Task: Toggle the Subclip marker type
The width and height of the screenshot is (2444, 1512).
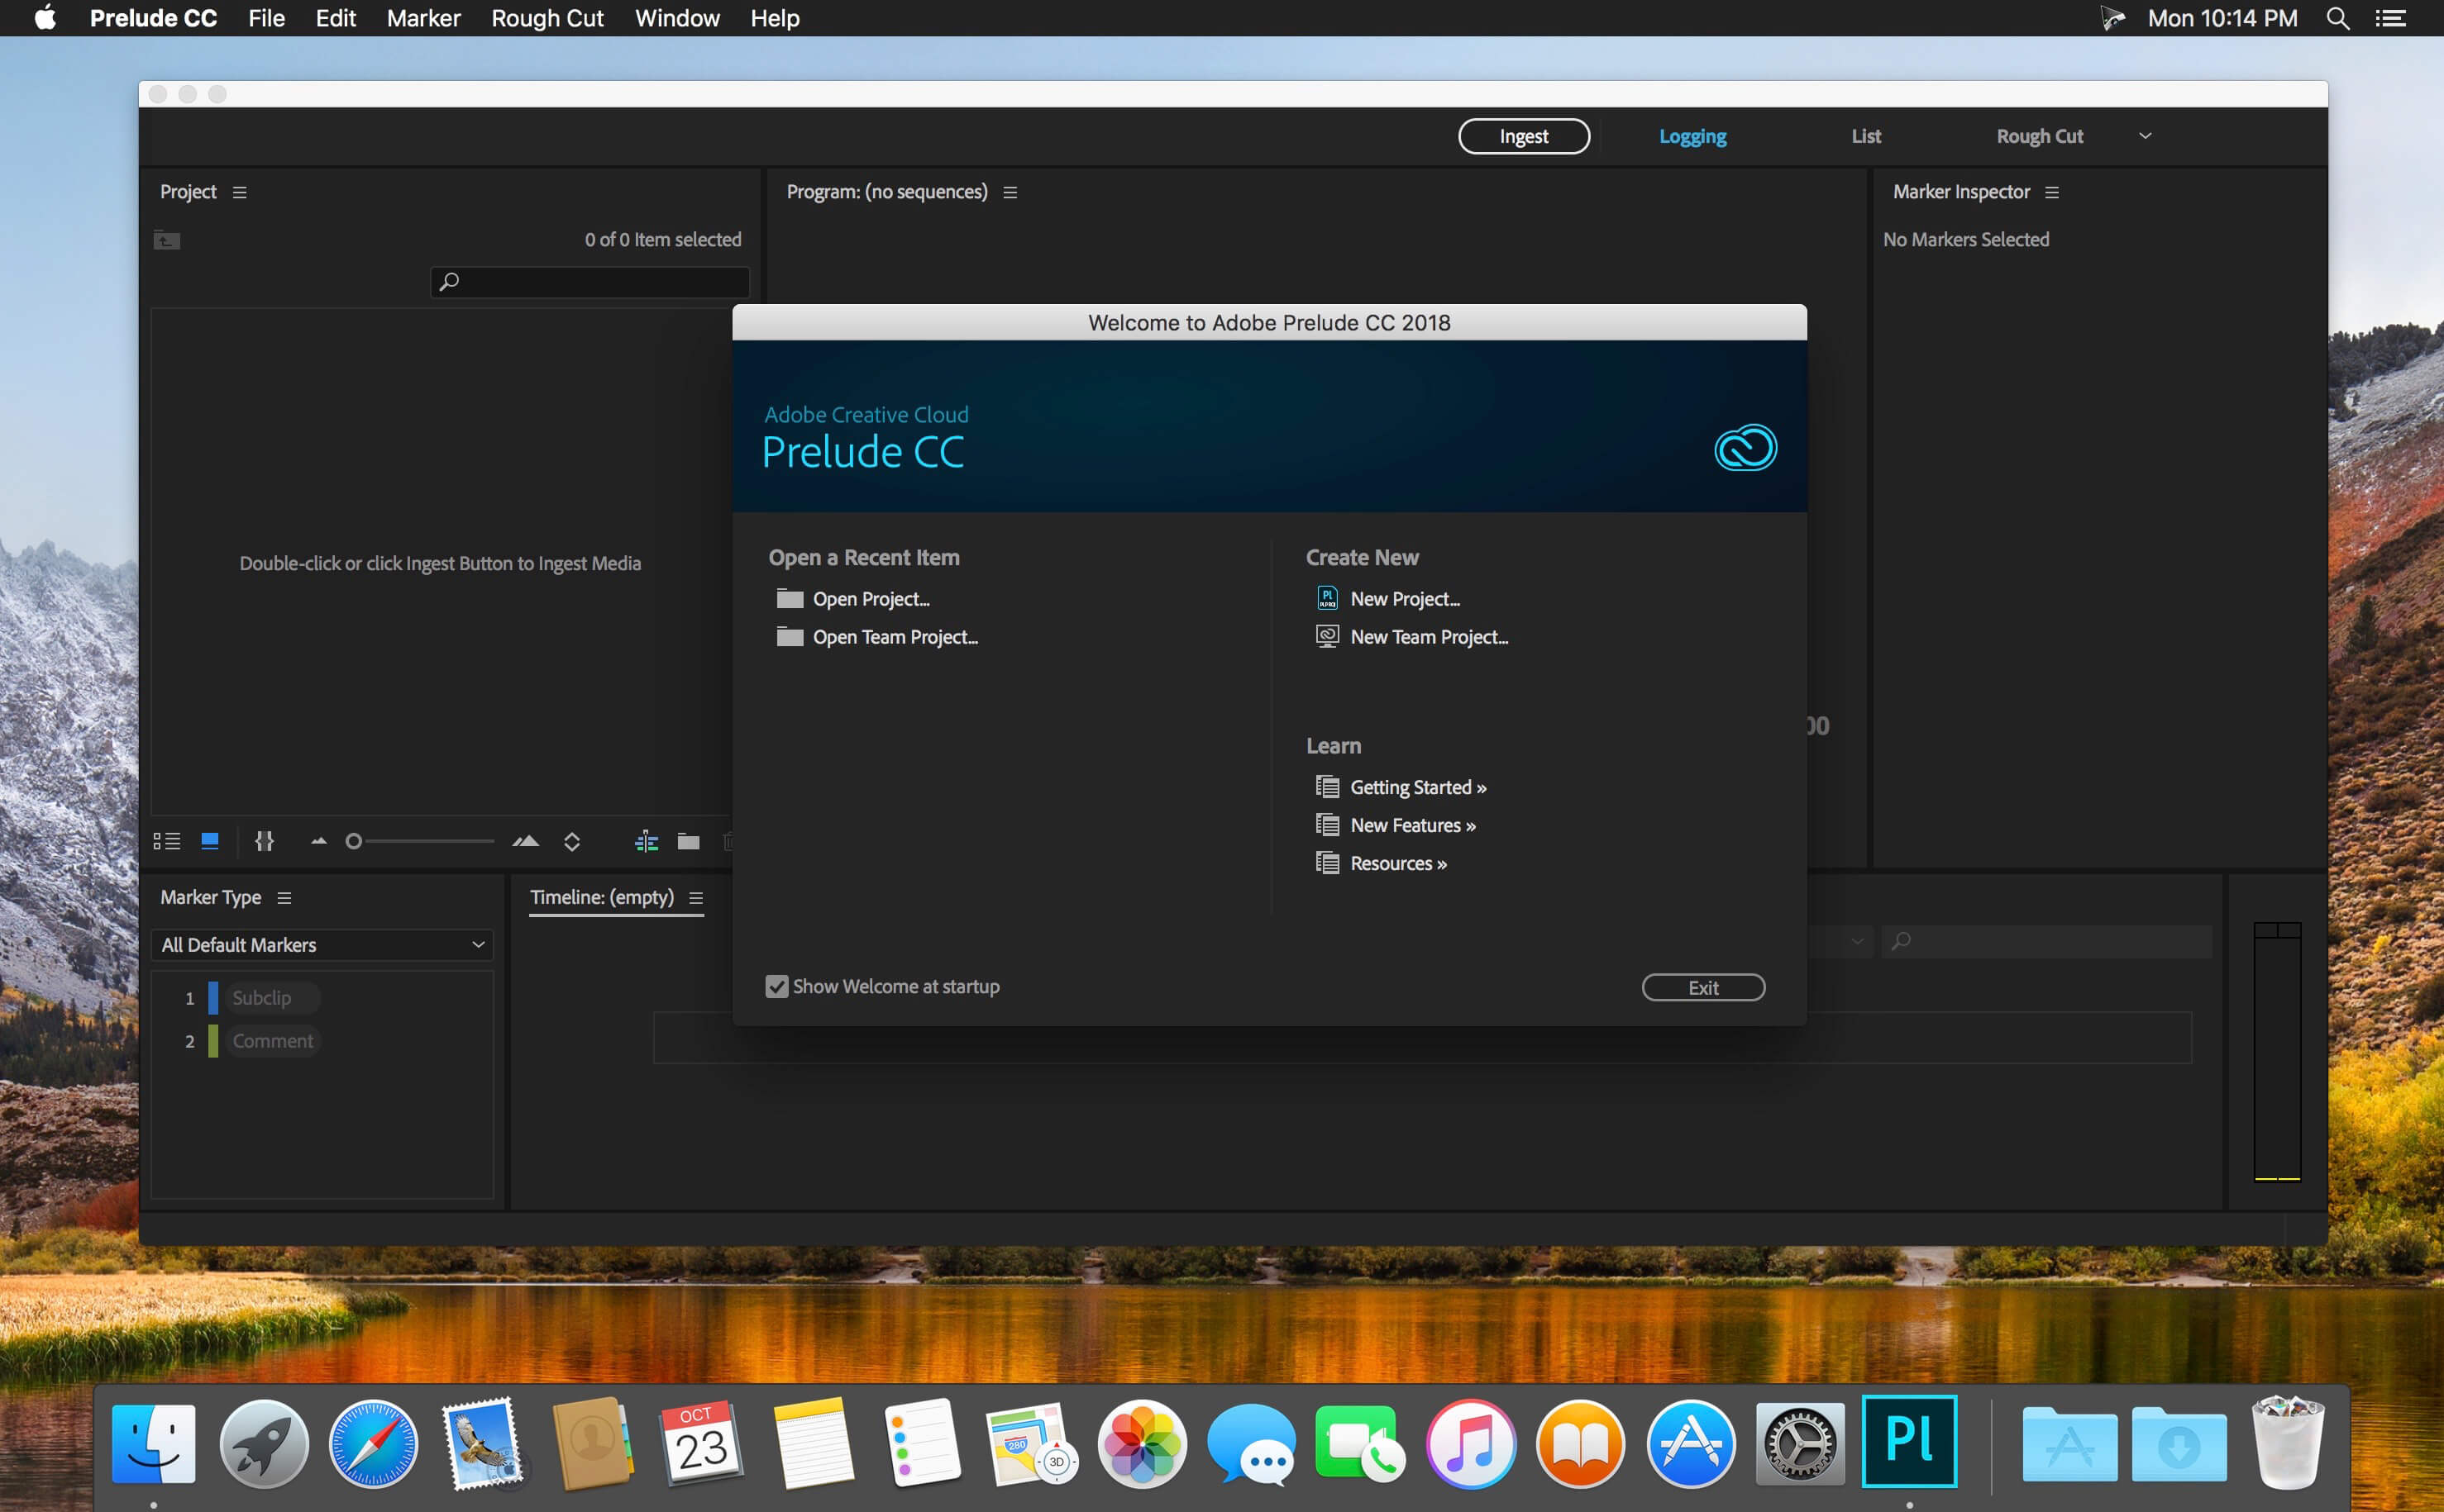Action: [x=261, y=997]
